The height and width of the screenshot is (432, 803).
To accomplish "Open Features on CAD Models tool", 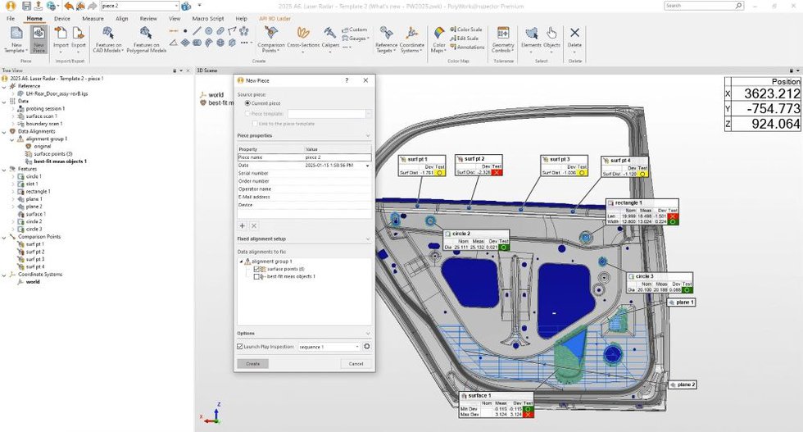I will coord(108,39).
